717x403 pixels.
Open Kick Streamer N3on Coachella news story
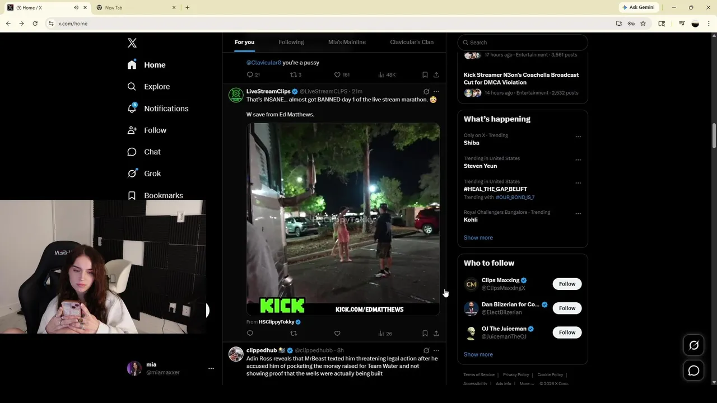click(521, 78)
